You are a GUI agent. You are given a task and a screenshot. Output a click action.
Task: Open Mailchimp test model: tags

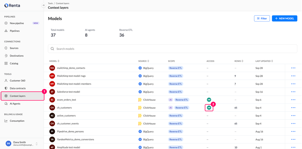71,76
